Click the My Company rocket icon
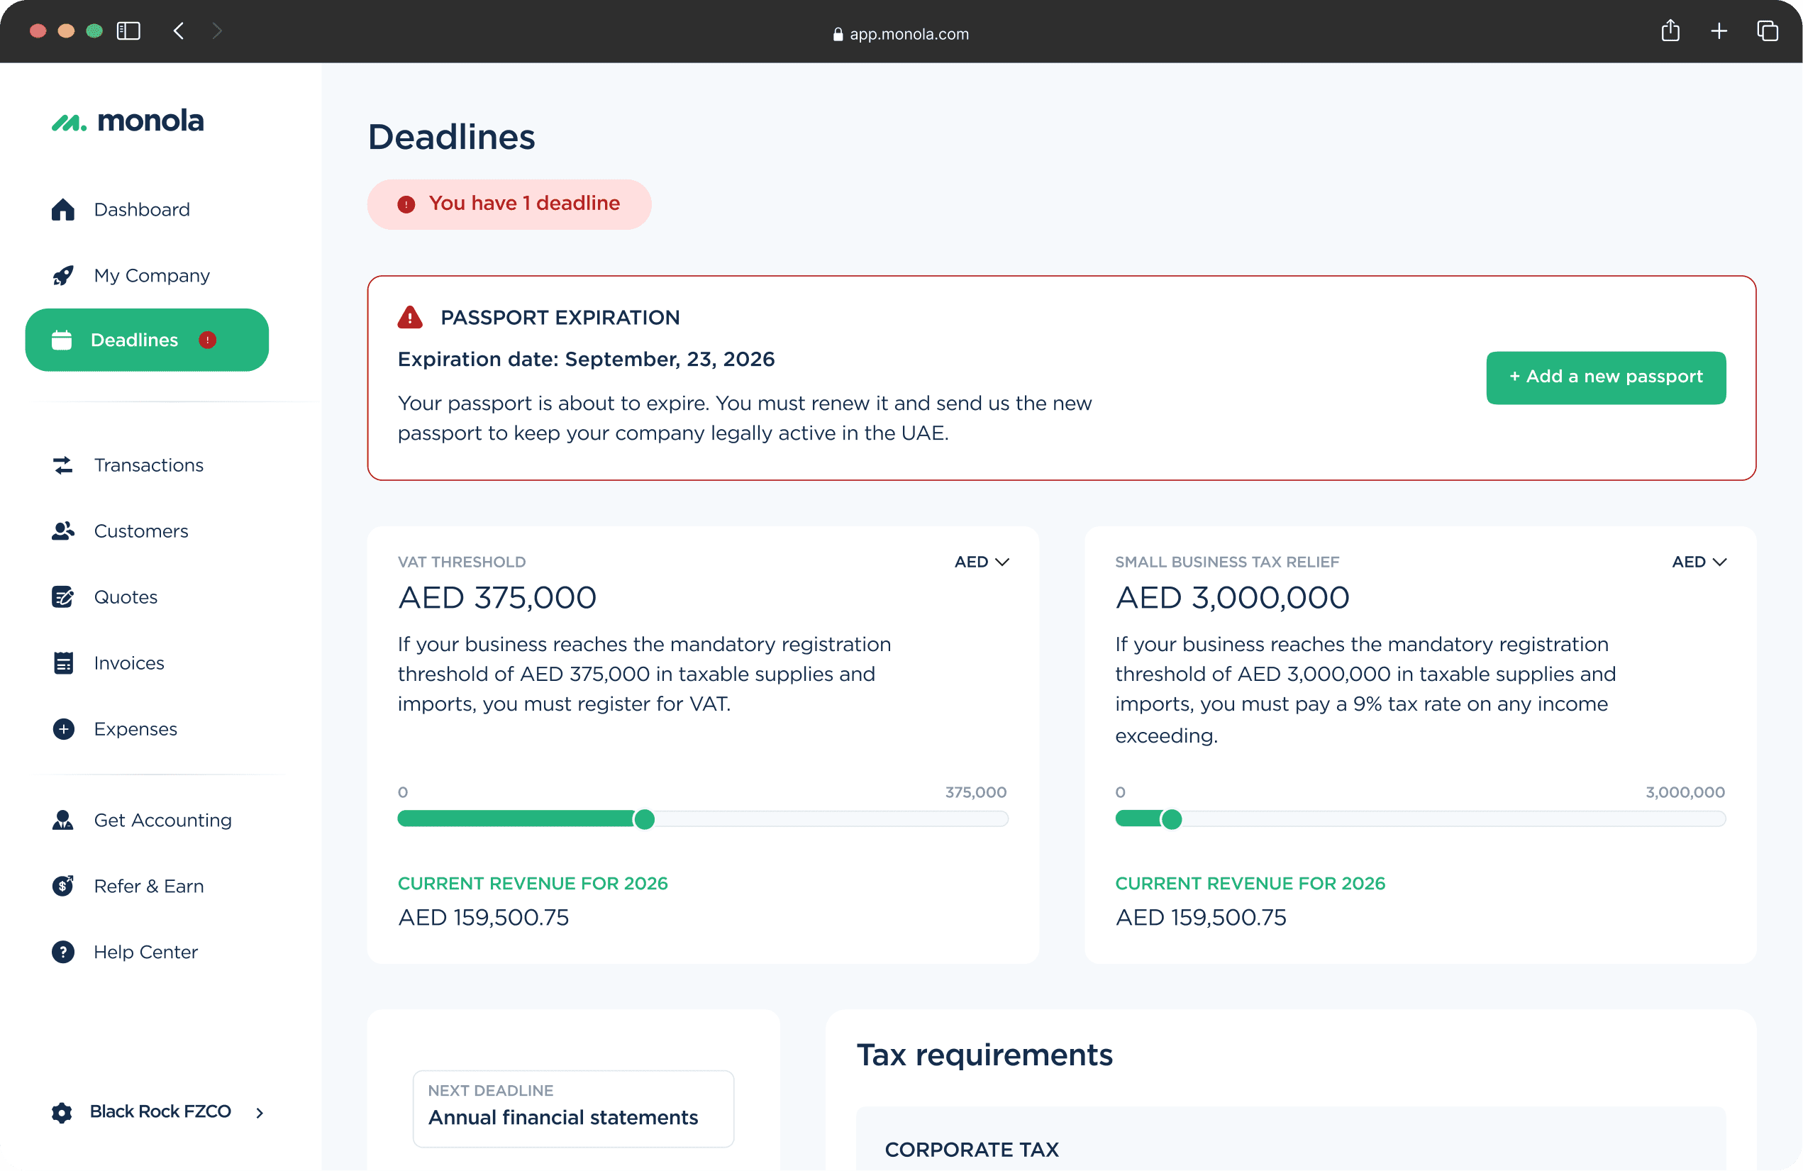Screen dimensions: 1803x1171 [x=63, y=276]
